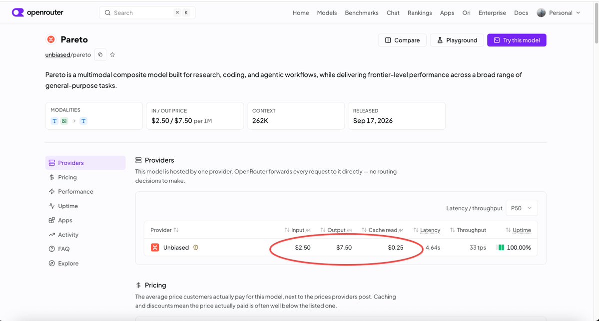The width and height of the screenshot is (599, 321).
Task: Click the first text input modality icon
Action: [x=54, y=121]
